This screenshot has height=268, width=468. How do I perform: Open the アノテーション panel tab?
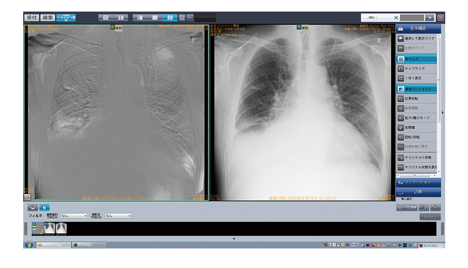point(418,182)
